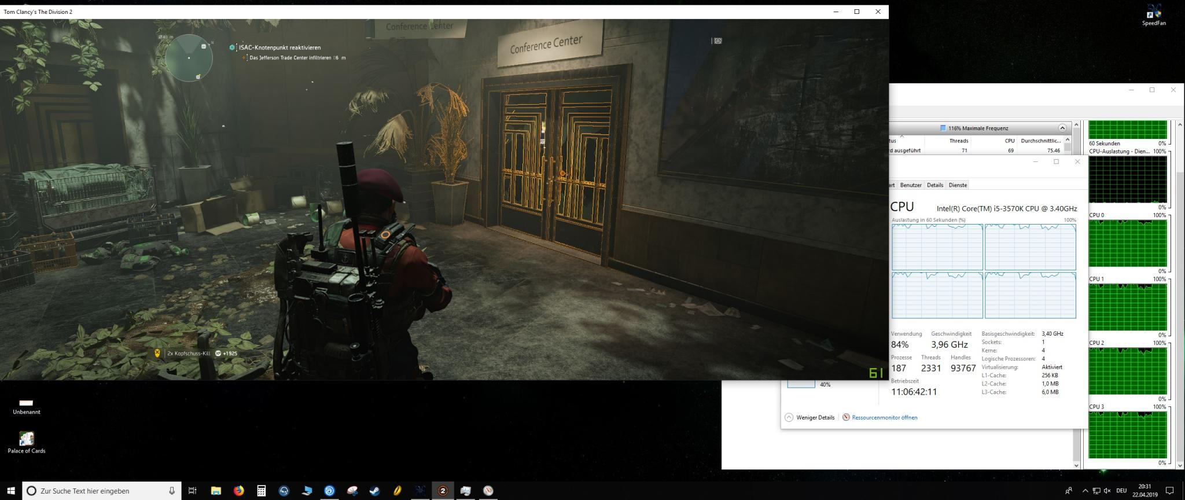Switch to the Benutzer tab in Task Manager
1185x500 pixels.
[x=911, y=185]
